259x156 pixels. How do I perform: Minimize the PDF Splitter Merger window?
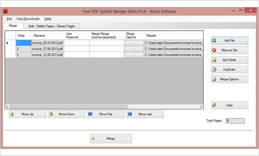[234, 11]
